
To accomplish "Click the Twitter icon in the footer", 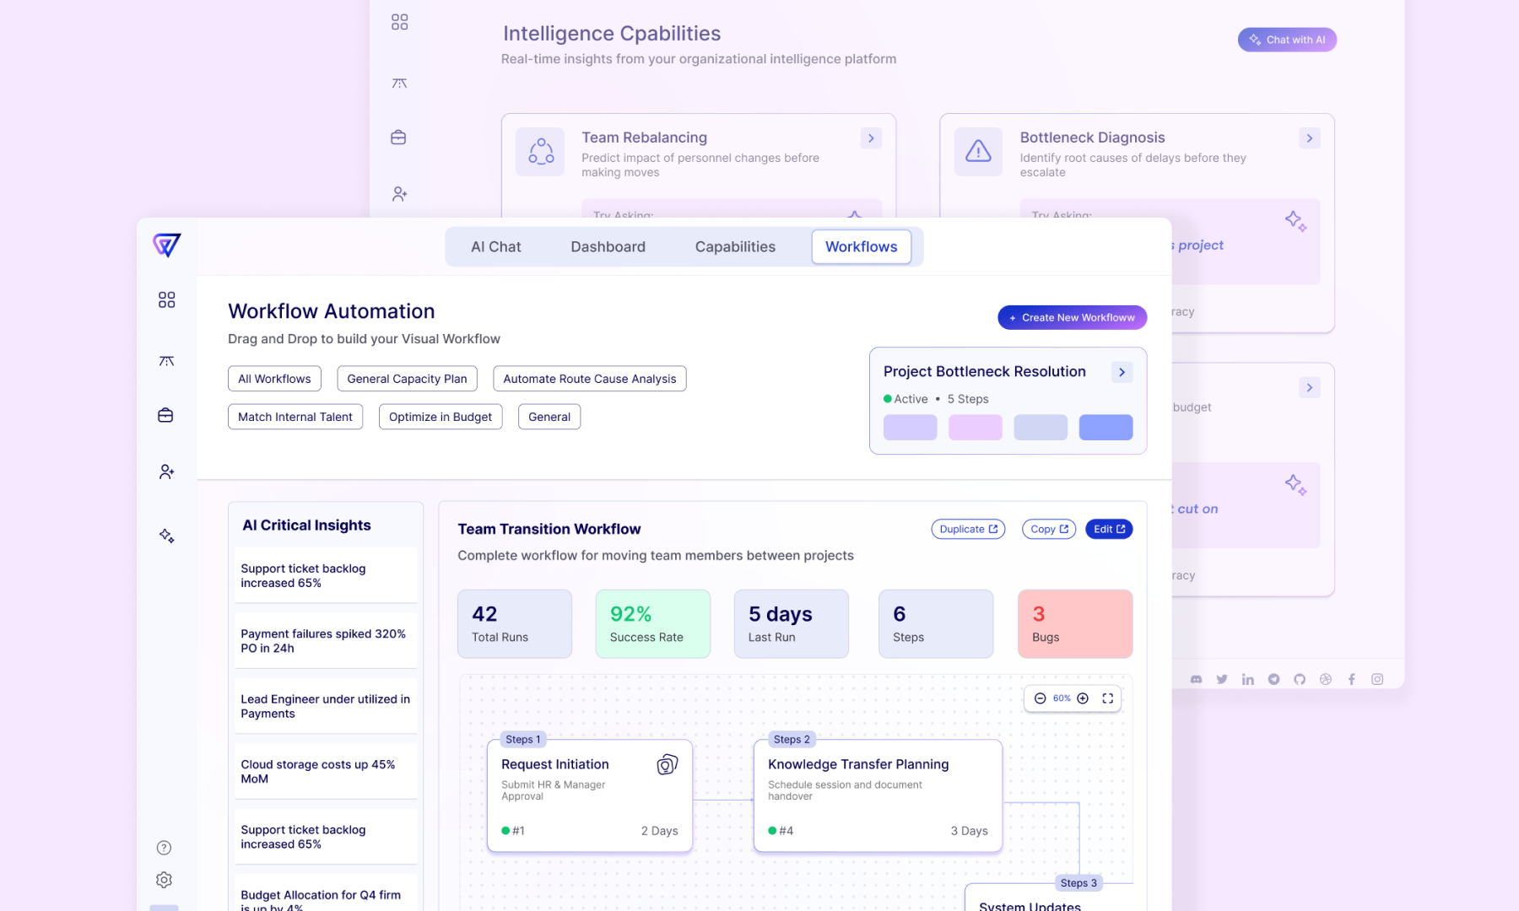I will [x=1222, y=679].
